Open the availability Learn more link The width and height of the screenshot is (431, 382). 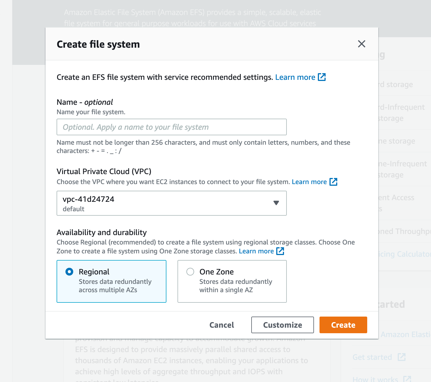coord(256,251)
